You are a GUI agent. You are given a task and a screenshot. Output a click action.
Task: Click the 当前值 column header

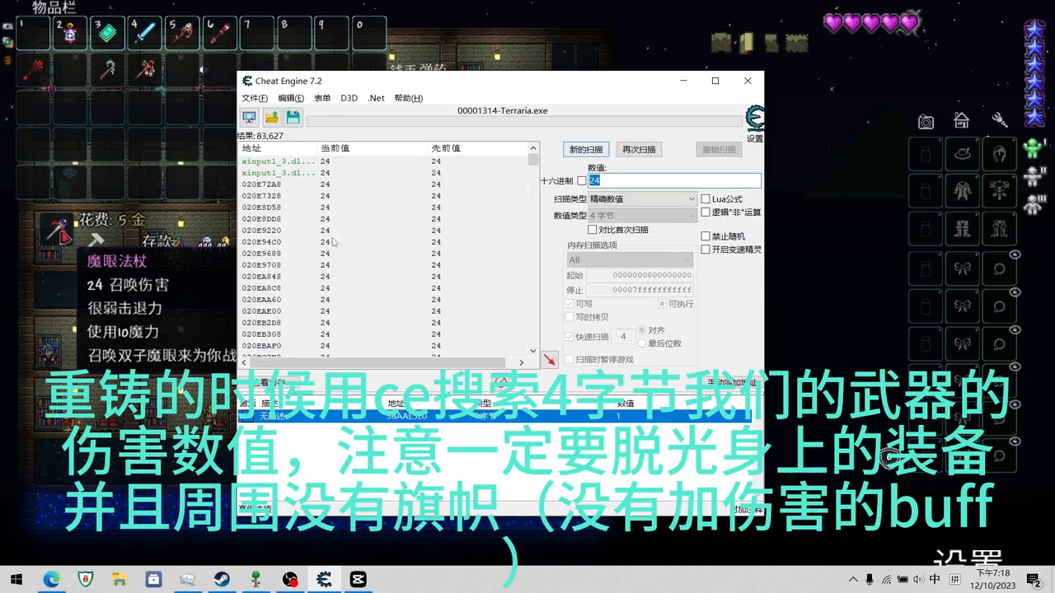373,148
